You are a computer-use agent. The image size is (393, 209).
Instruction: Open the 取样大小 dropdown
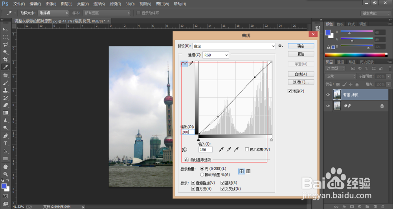tap(53, 13)
